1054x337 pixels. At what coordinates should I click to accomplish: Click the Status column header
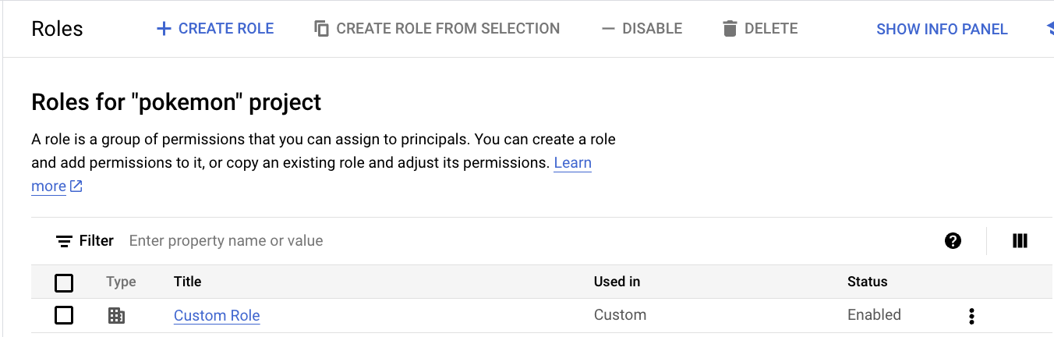pos(867,282)
